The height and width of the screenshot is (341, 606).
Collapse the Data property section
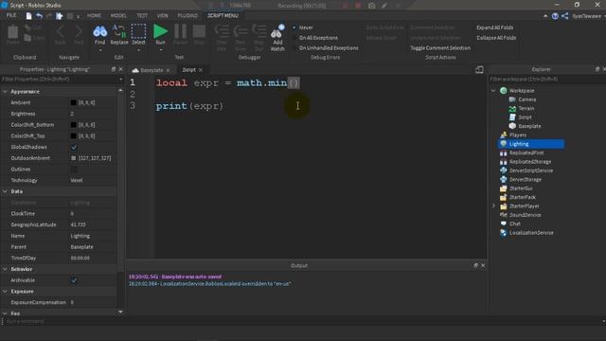click(5, 191)
